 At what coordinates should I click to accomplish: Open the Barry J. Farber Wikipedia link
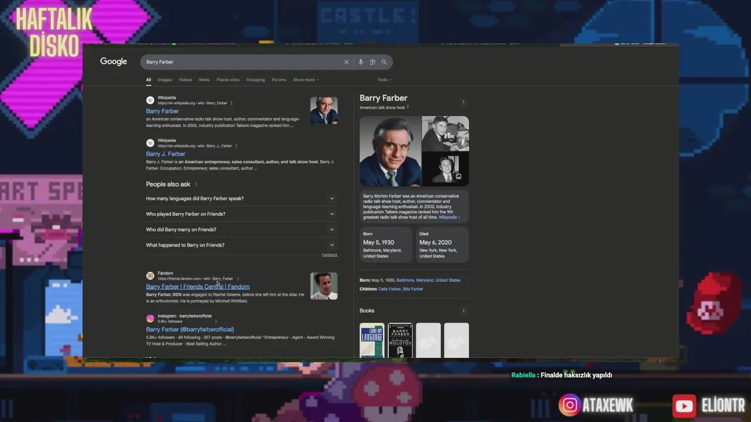[165, 154]
